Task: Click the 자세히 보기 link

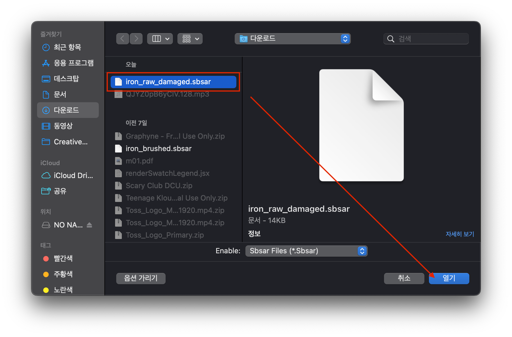Action: click(x=460, y=234)
